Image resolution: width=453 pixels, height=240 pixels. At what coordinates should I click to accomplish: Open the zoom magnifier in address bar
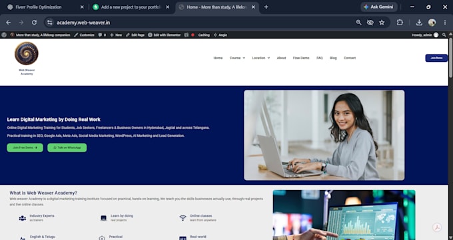click(x=358, y=23)
